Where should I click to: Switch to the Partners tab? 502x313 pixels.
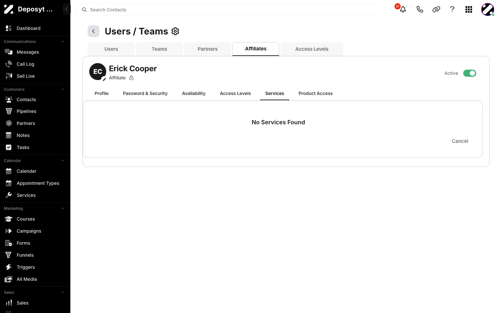[208, 49]
